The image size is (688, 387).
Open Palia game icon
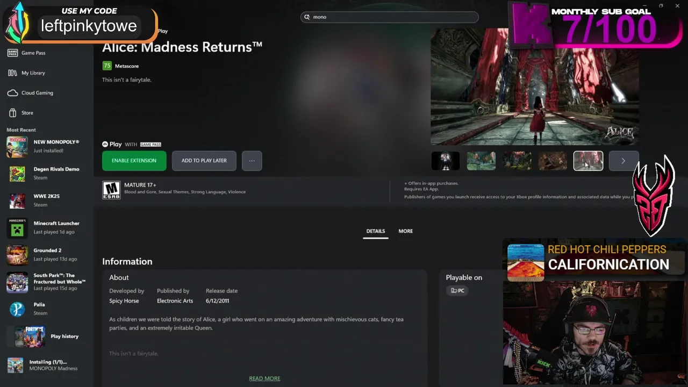click(x=17, y=309)
